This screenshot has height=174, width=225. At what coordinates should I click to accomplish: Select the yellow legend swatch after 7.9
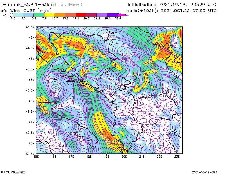point(49,15)
